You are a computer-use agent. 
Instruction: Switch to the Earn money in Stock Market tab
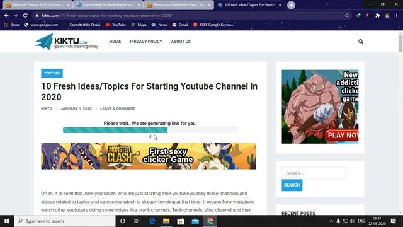(108, 5)
